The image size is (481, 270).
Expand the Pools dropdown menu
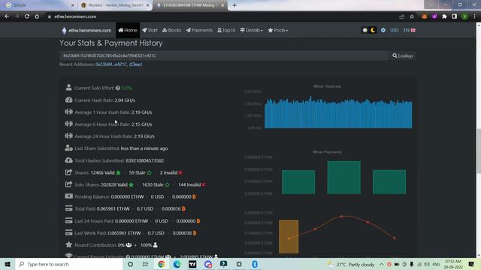pyautogui.click(x=277, y=30)
